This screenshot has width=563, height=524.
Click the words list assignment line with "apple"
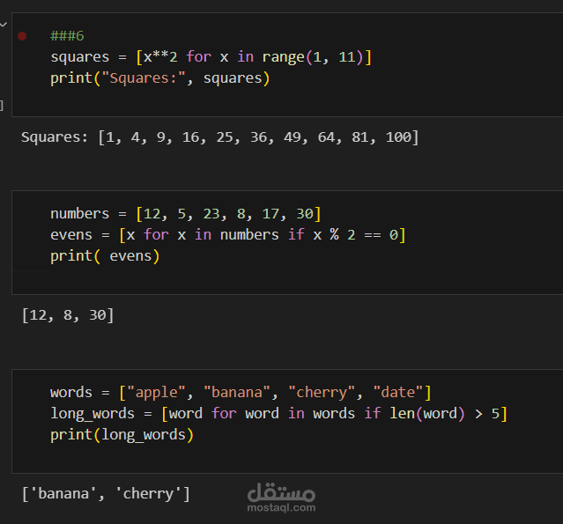241,392
